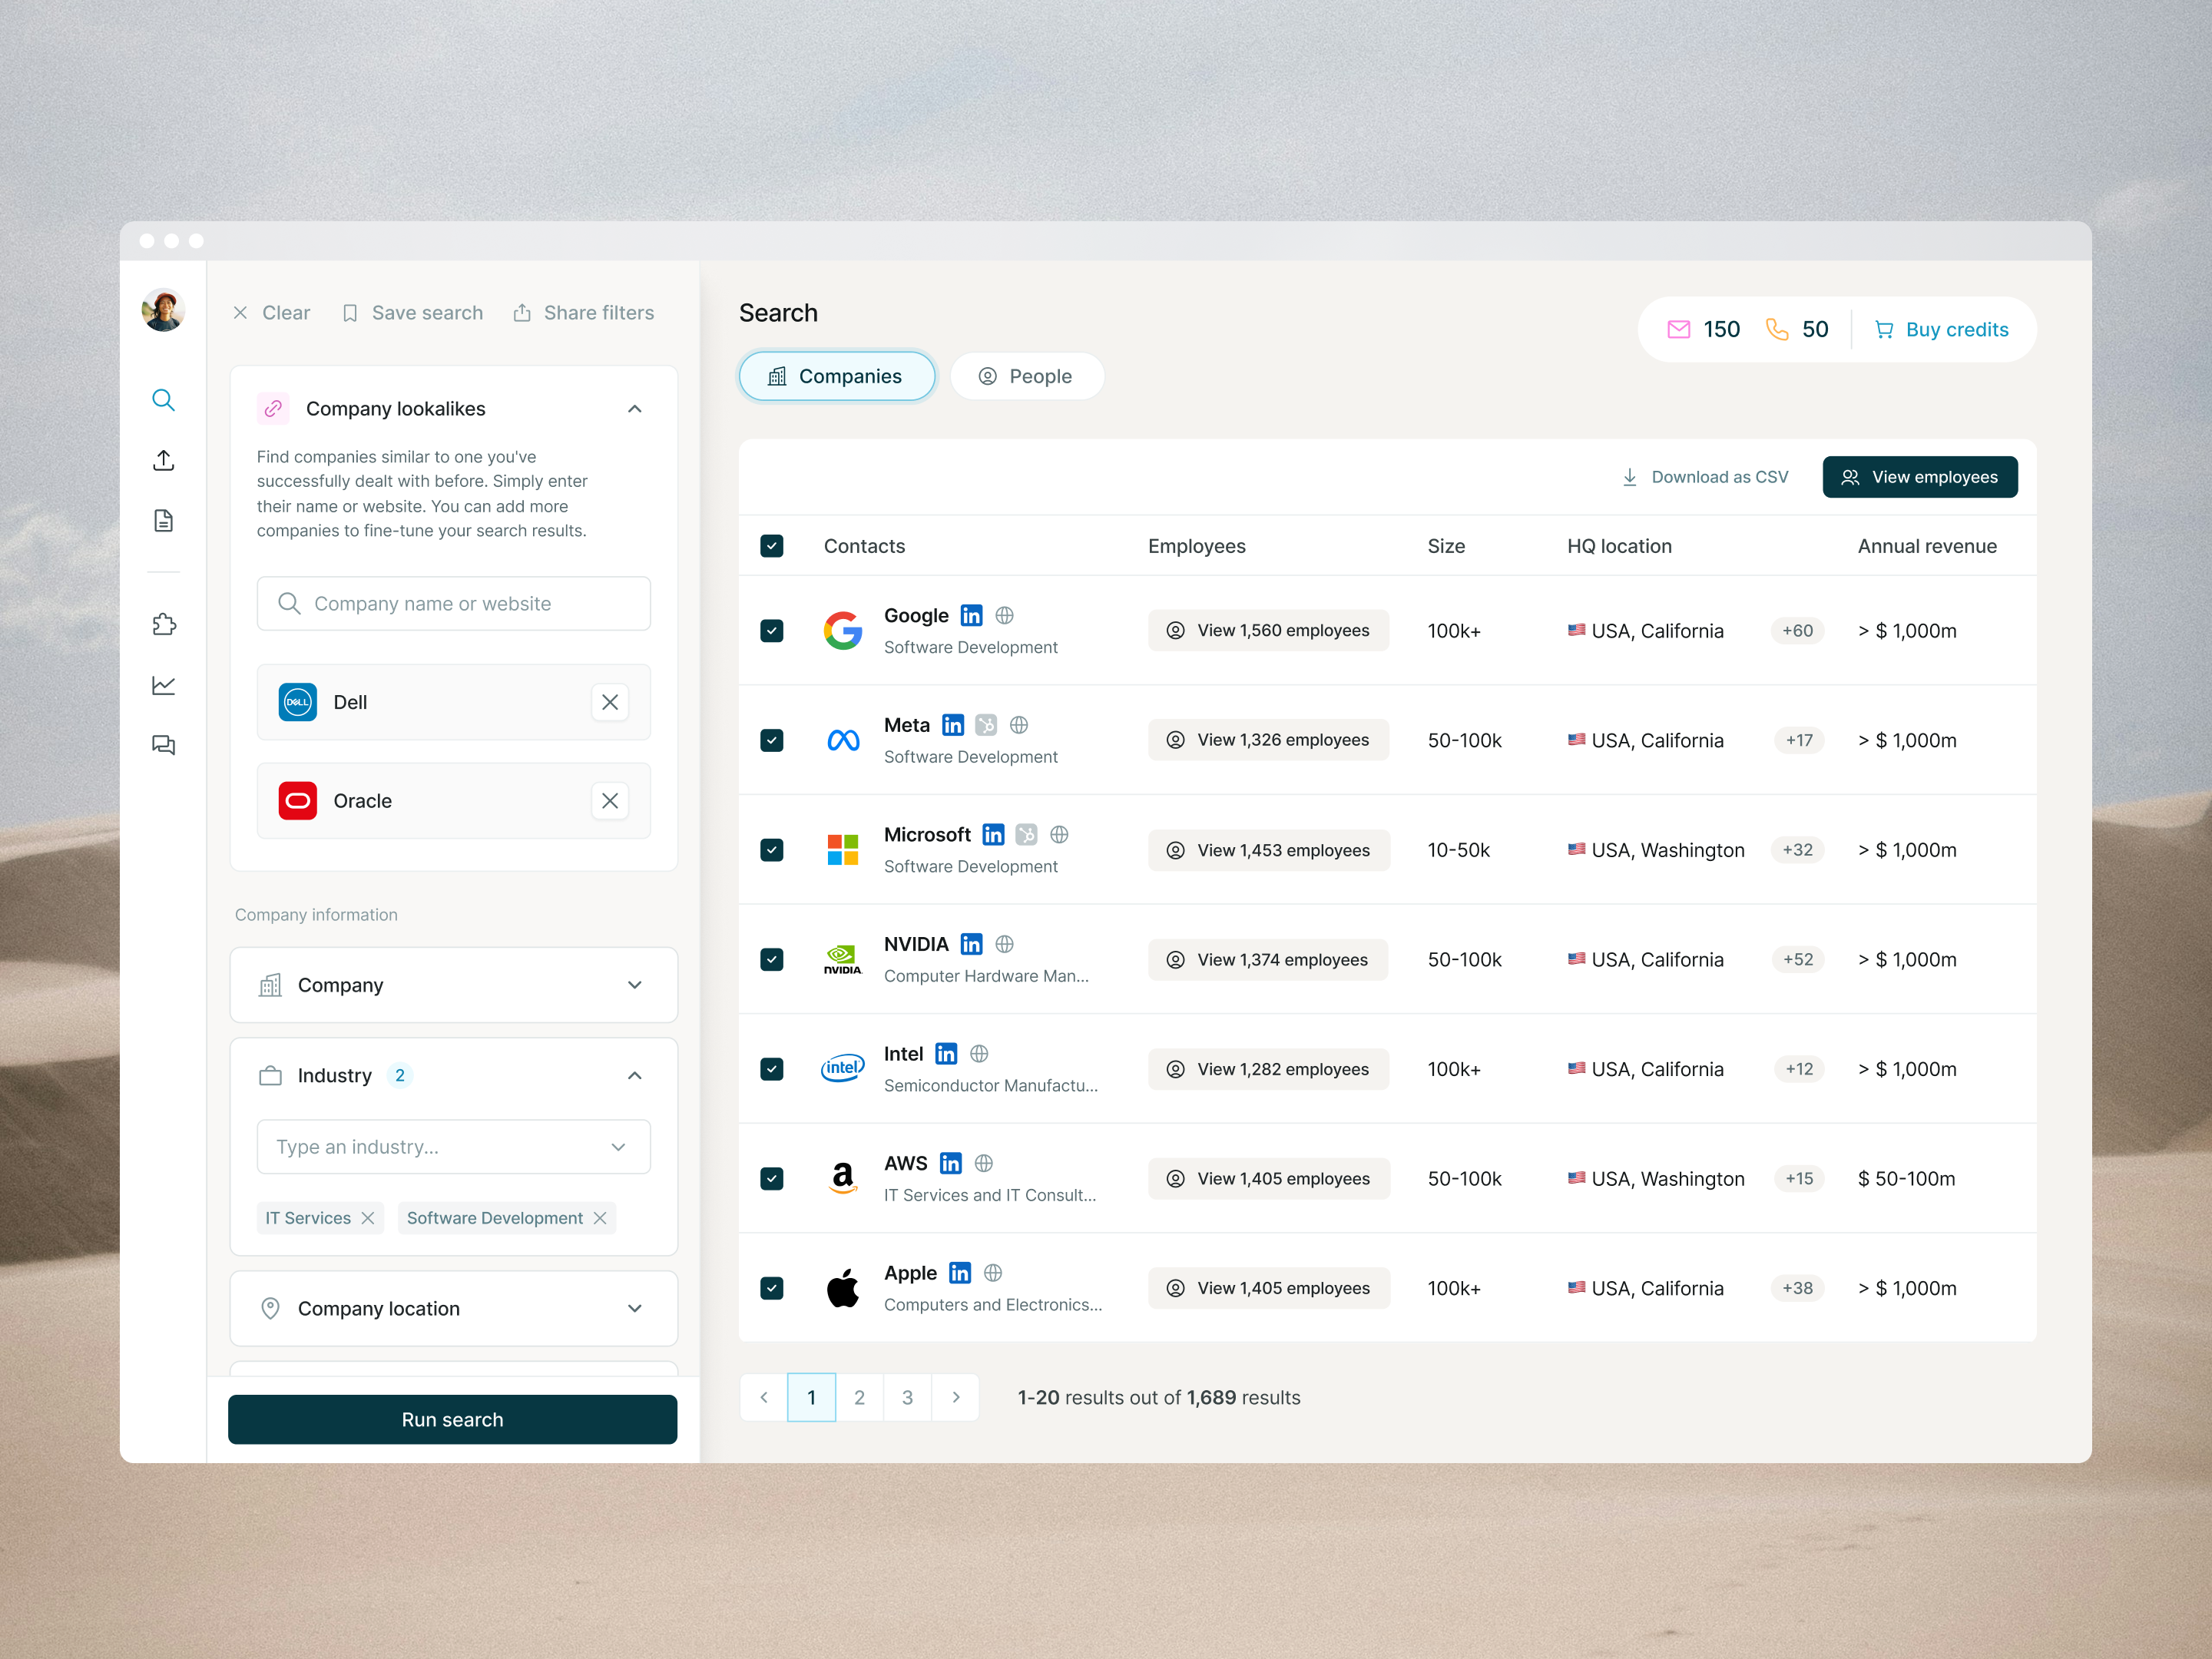Viewport: 2212px width, 1659px height.
Task: Uncheck the Google row checkbox
Action: (771, 630)
